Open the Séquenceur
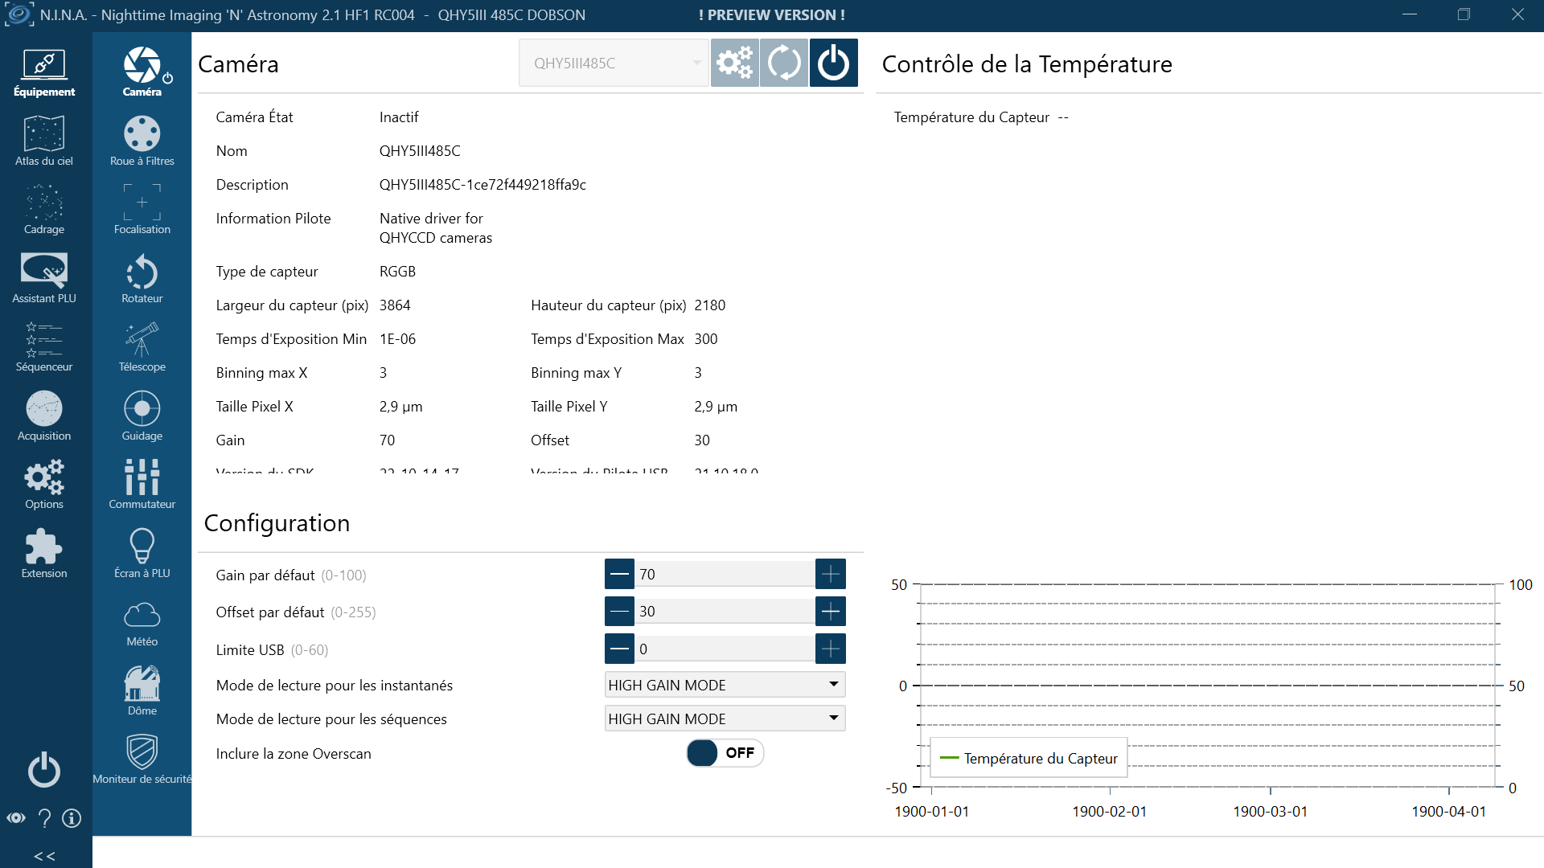1544x868 pixels. [x=44, y=347]
